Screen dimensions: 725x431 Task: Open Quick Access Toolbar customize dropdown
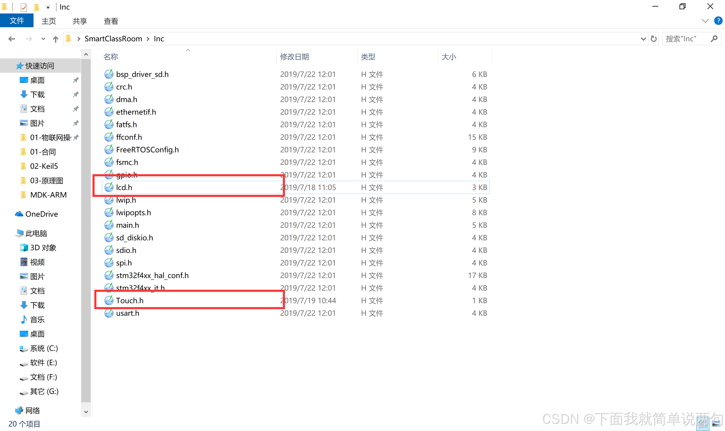click(48, 7)
